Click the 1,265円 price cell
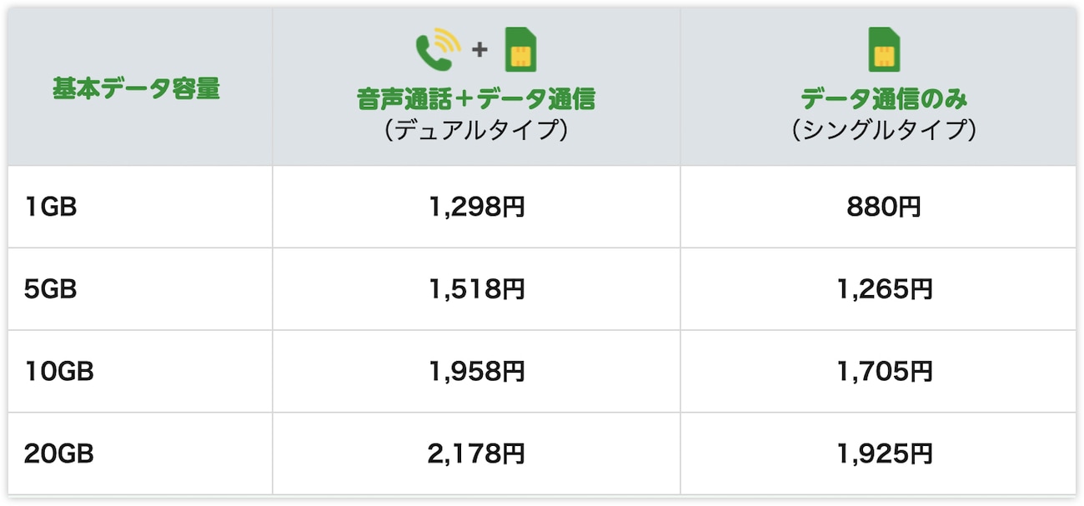Viewport: 1084px width, 506px height. tap(884, 289)
